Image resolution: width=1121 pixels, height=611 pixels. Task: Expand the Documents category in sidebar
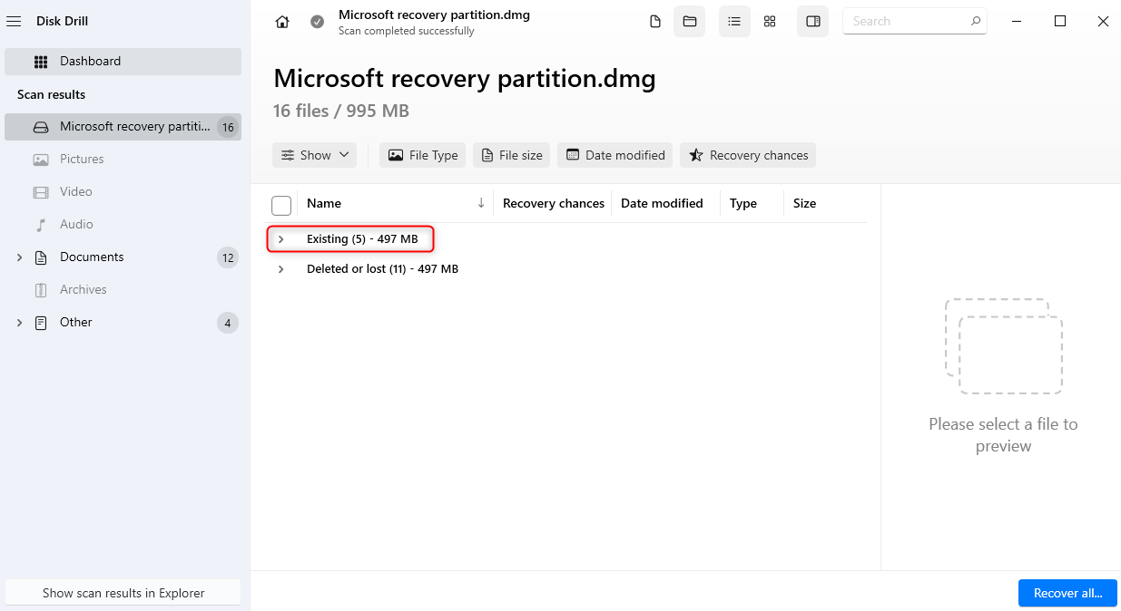tap(20, 257)
